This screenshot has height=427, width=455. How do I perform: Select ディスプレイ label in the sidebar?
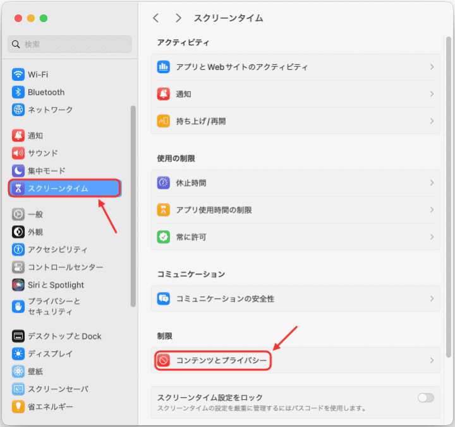point(50,354)
